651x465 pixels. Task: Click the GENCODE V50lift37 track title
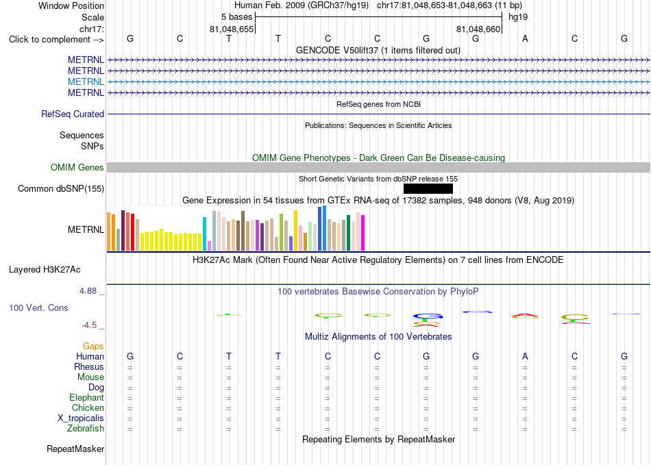pos(378,51)
